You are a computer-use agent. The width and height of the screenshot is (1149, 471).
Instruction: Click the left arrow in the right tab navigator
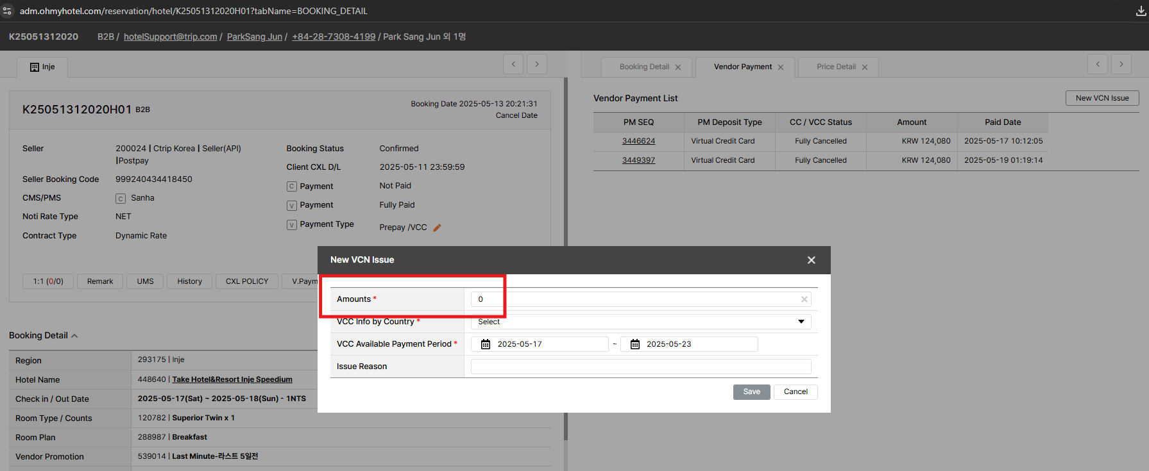pos(1098,64)
